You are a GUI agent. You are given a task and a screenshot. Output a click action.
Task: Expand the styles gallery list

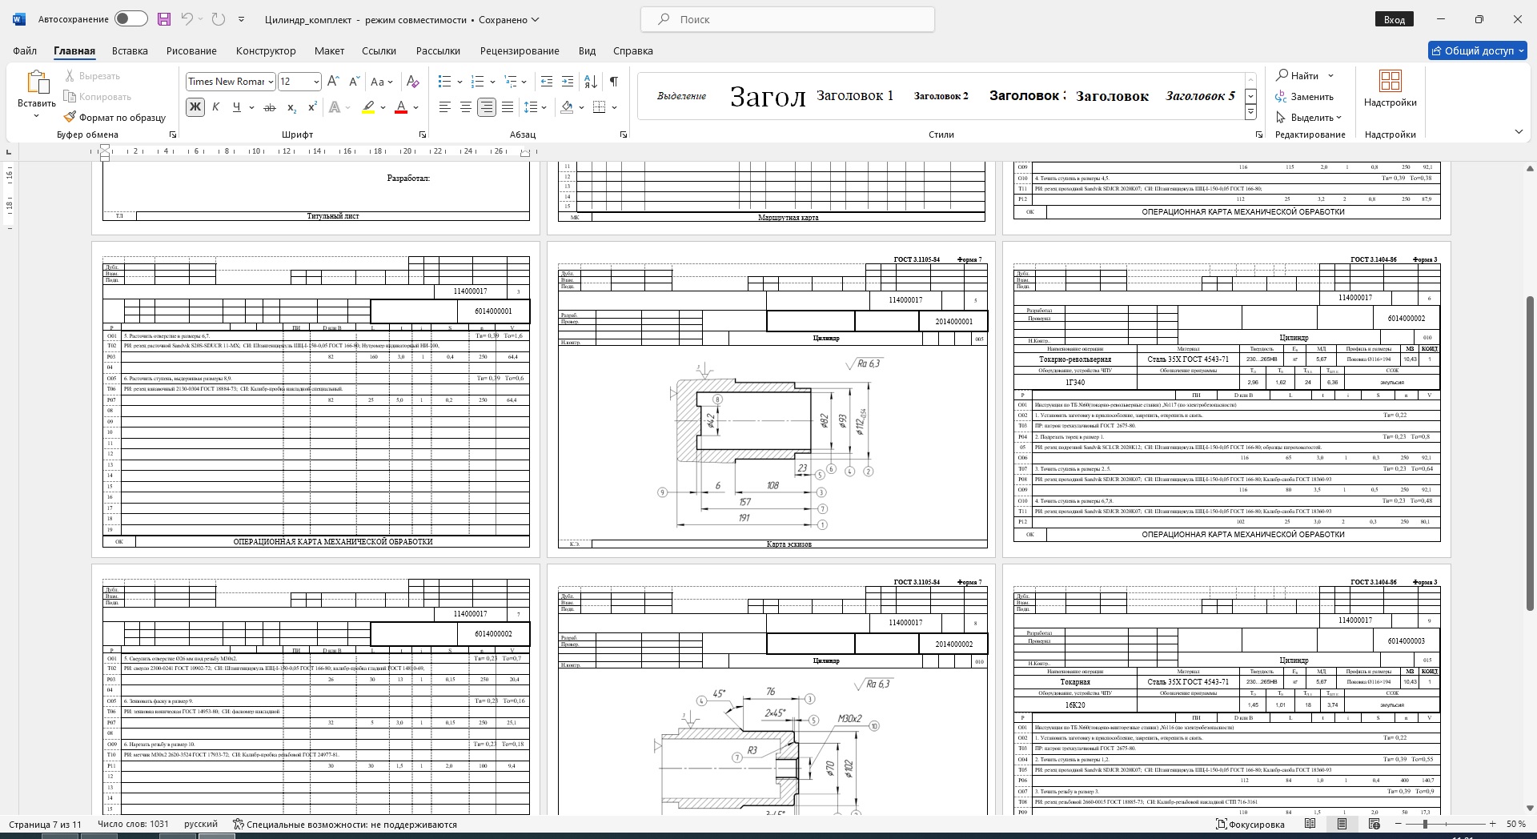coord(1250,113)
